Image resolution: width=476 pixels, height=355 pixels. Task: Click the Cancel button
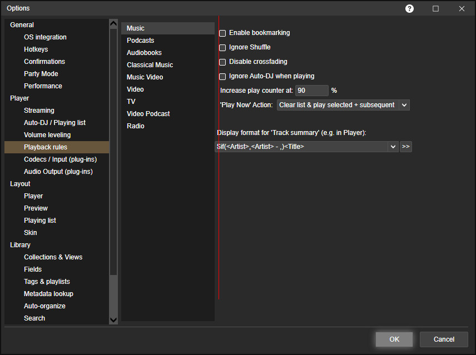click(x=444, y=339)
